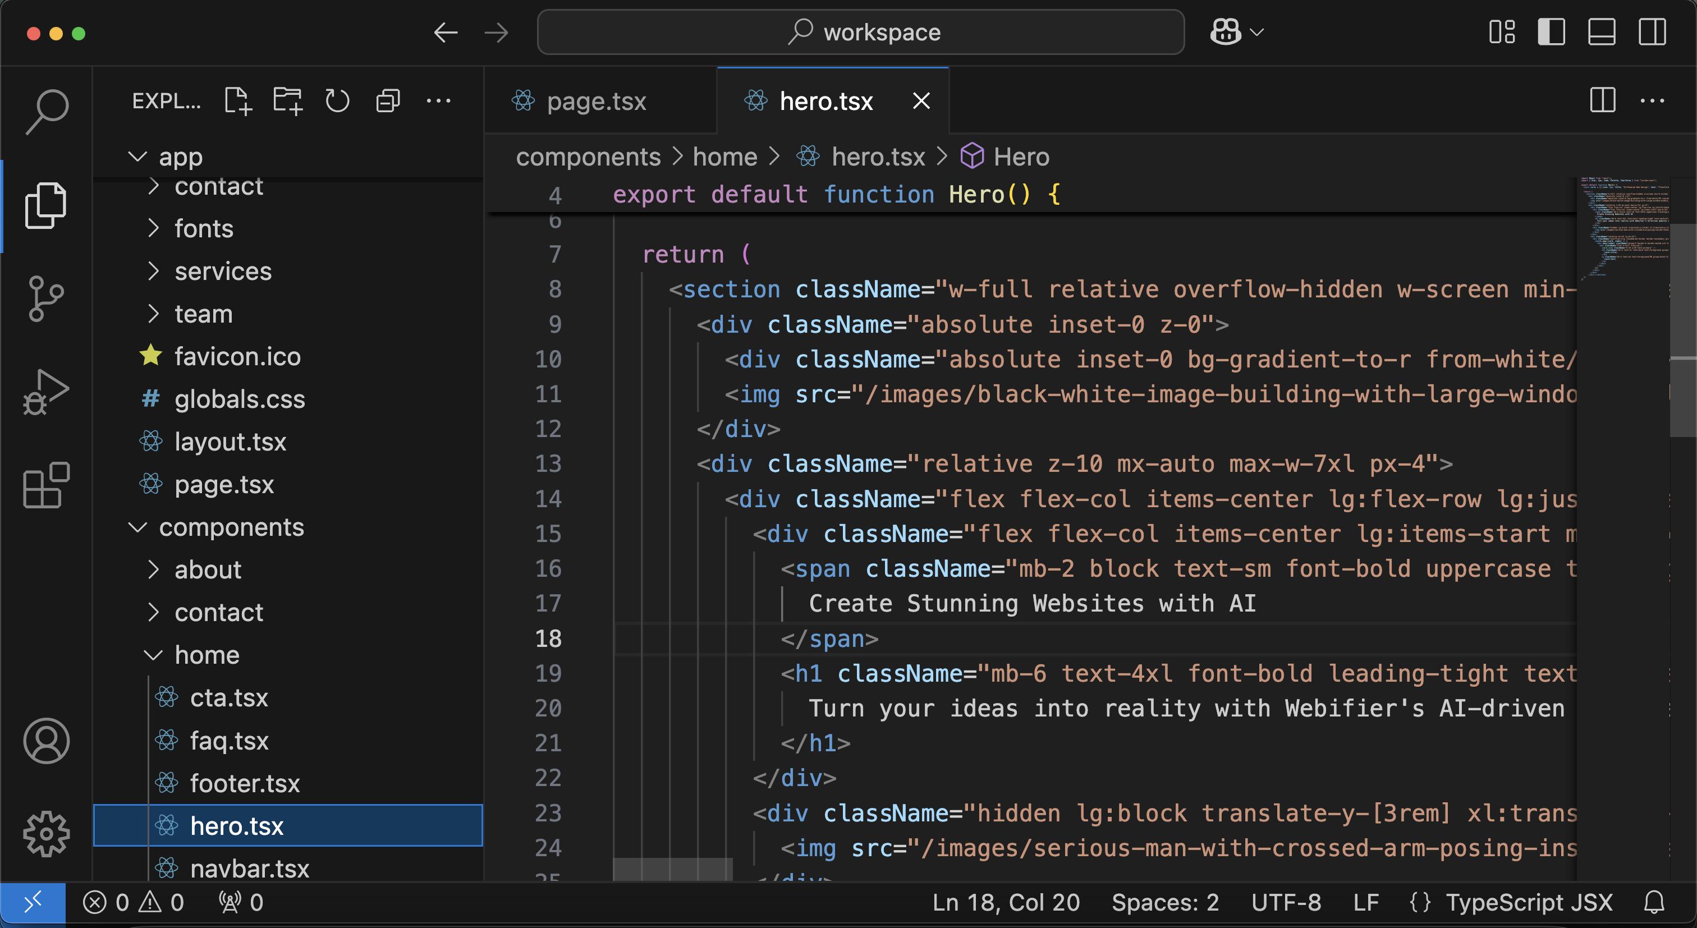Click home breadcrumb segment
1697x928 pixels.
[724, 157]
